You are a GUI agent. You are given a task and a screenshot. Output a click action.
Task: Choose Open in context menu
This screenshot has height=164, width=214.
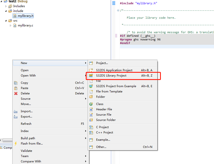pyautogui.click(x=50, y=70)
